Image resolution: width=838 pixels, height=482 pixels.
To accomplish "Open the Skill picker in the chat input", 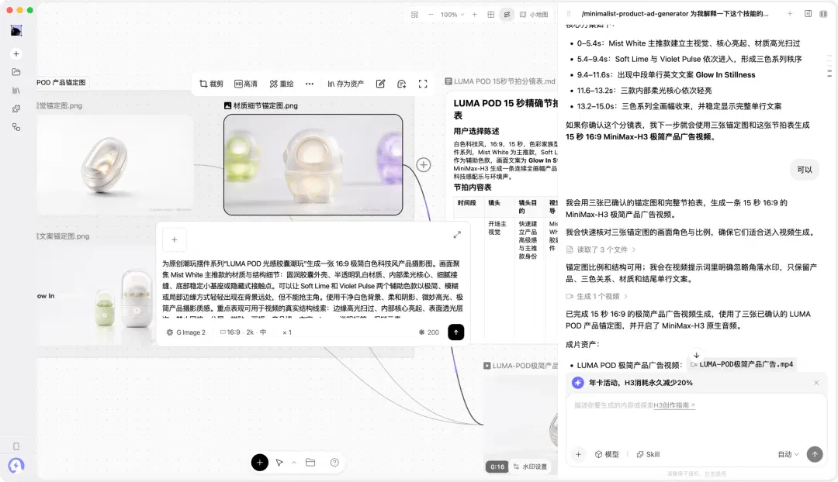I will pyautogui.click(x=648, y=454).
